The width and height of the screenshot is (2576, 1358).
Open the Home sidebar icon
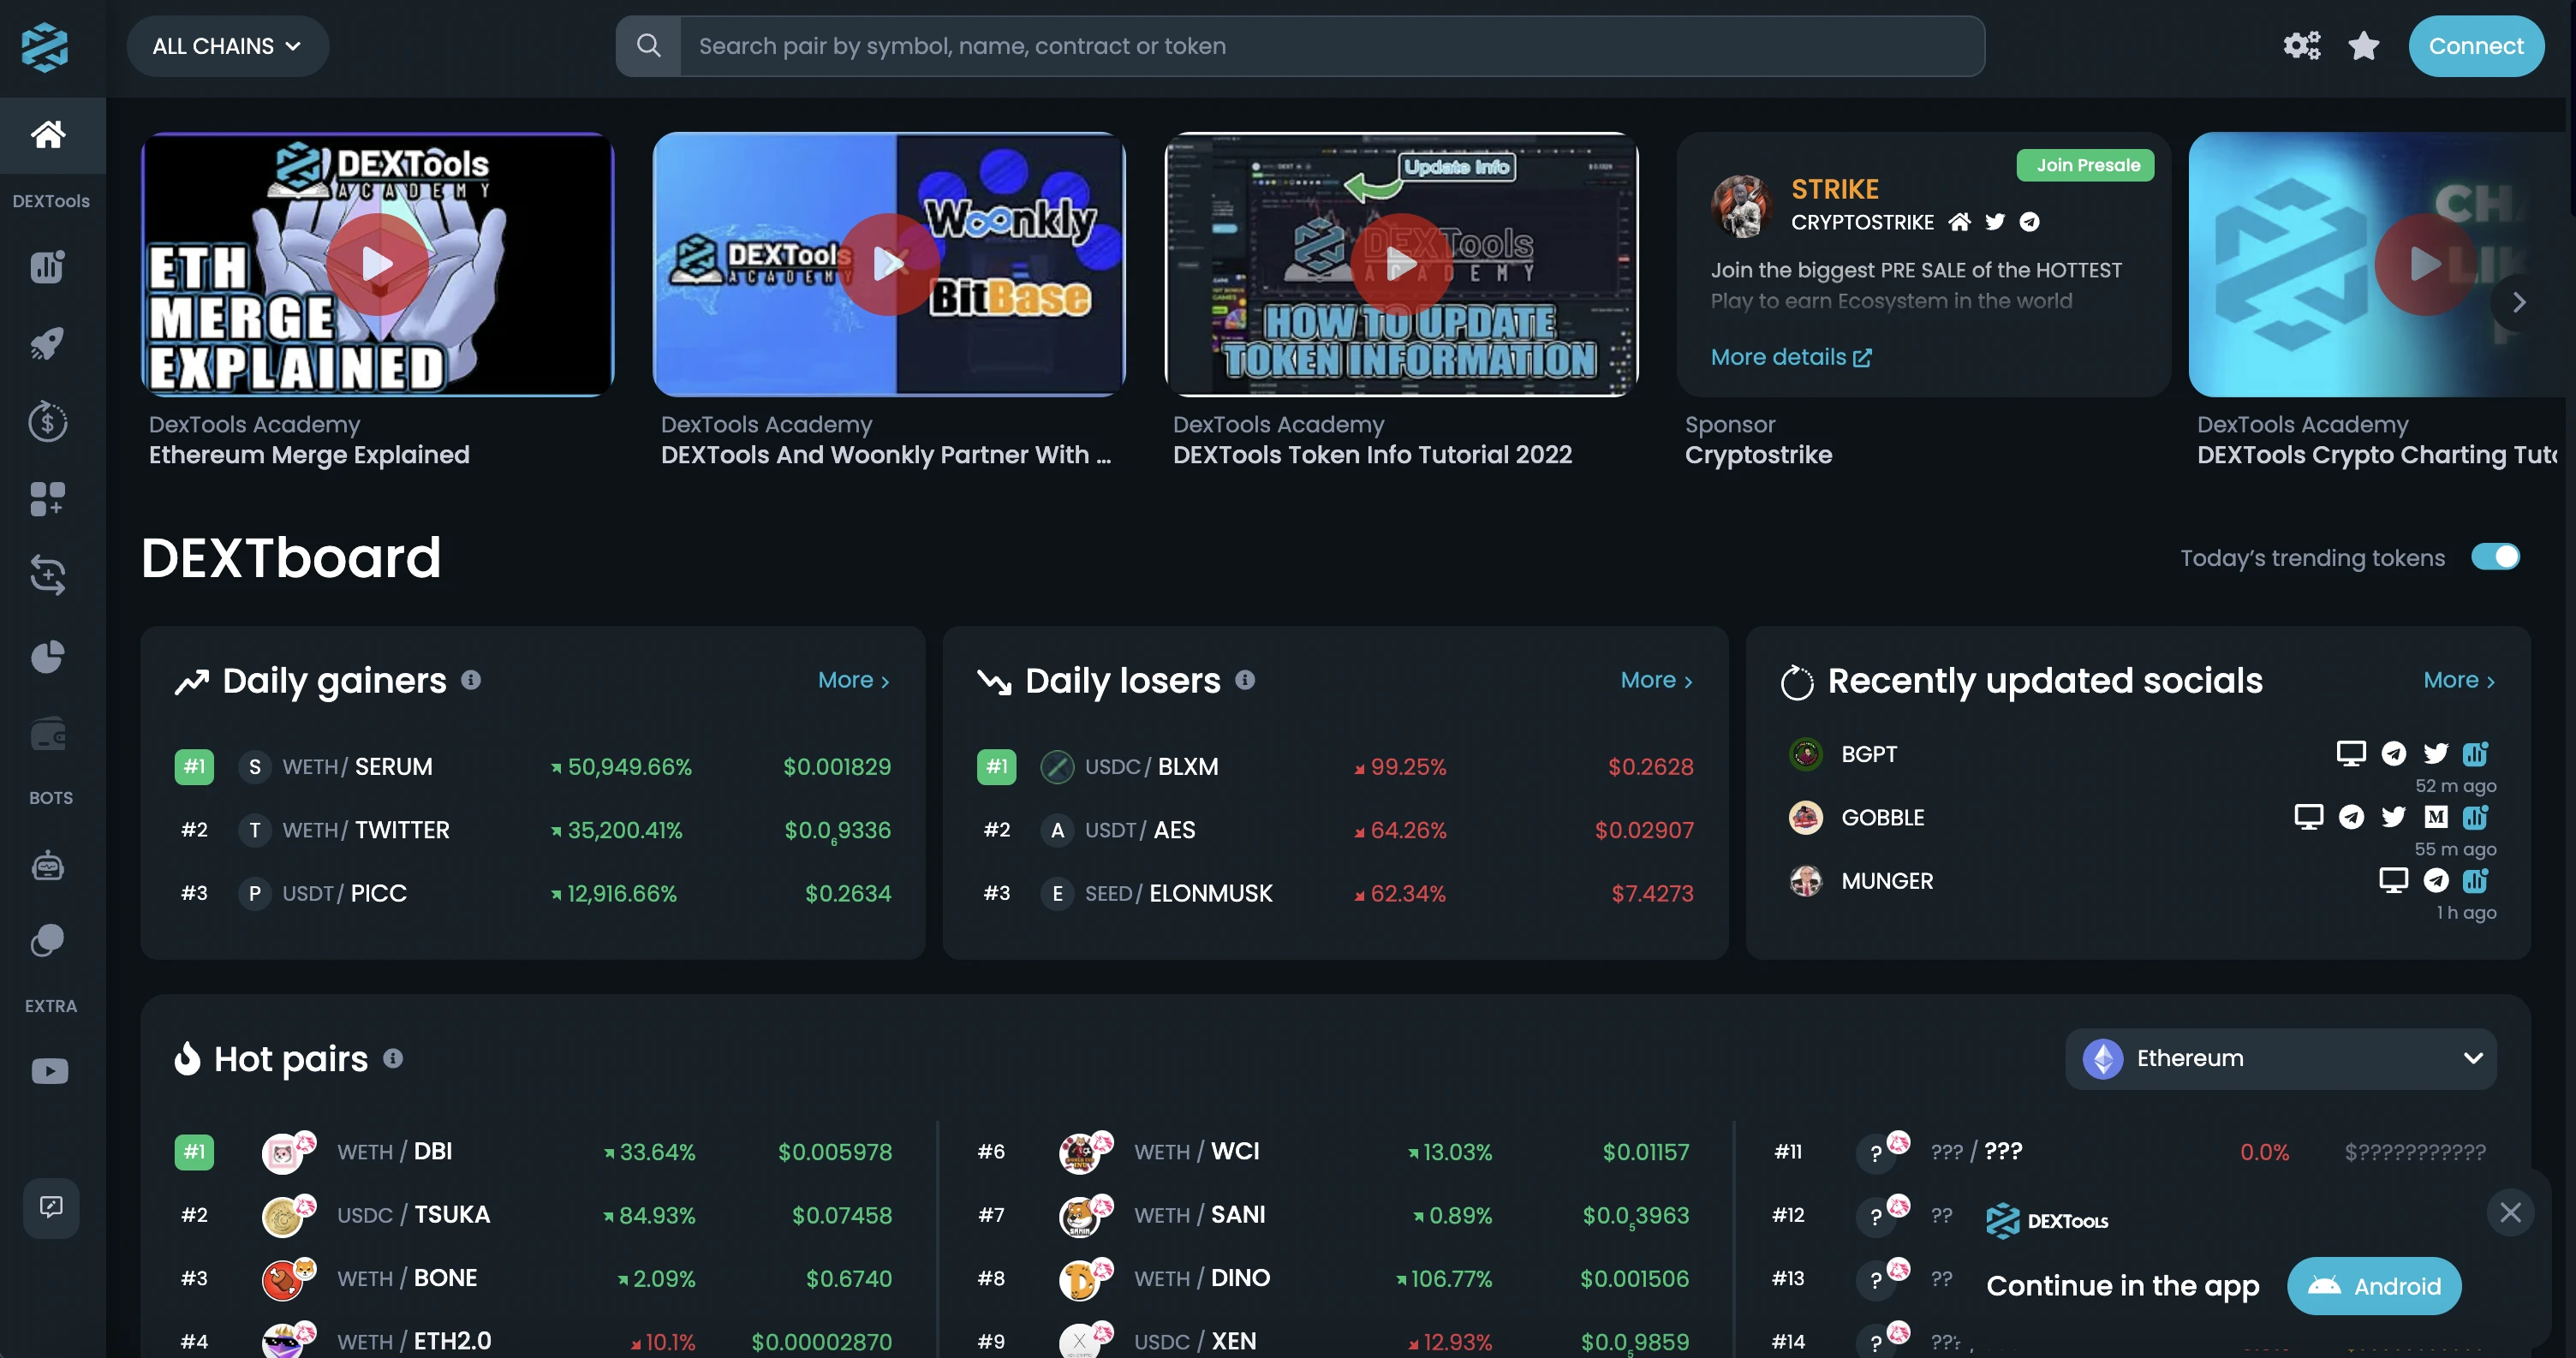click(48, 134)
